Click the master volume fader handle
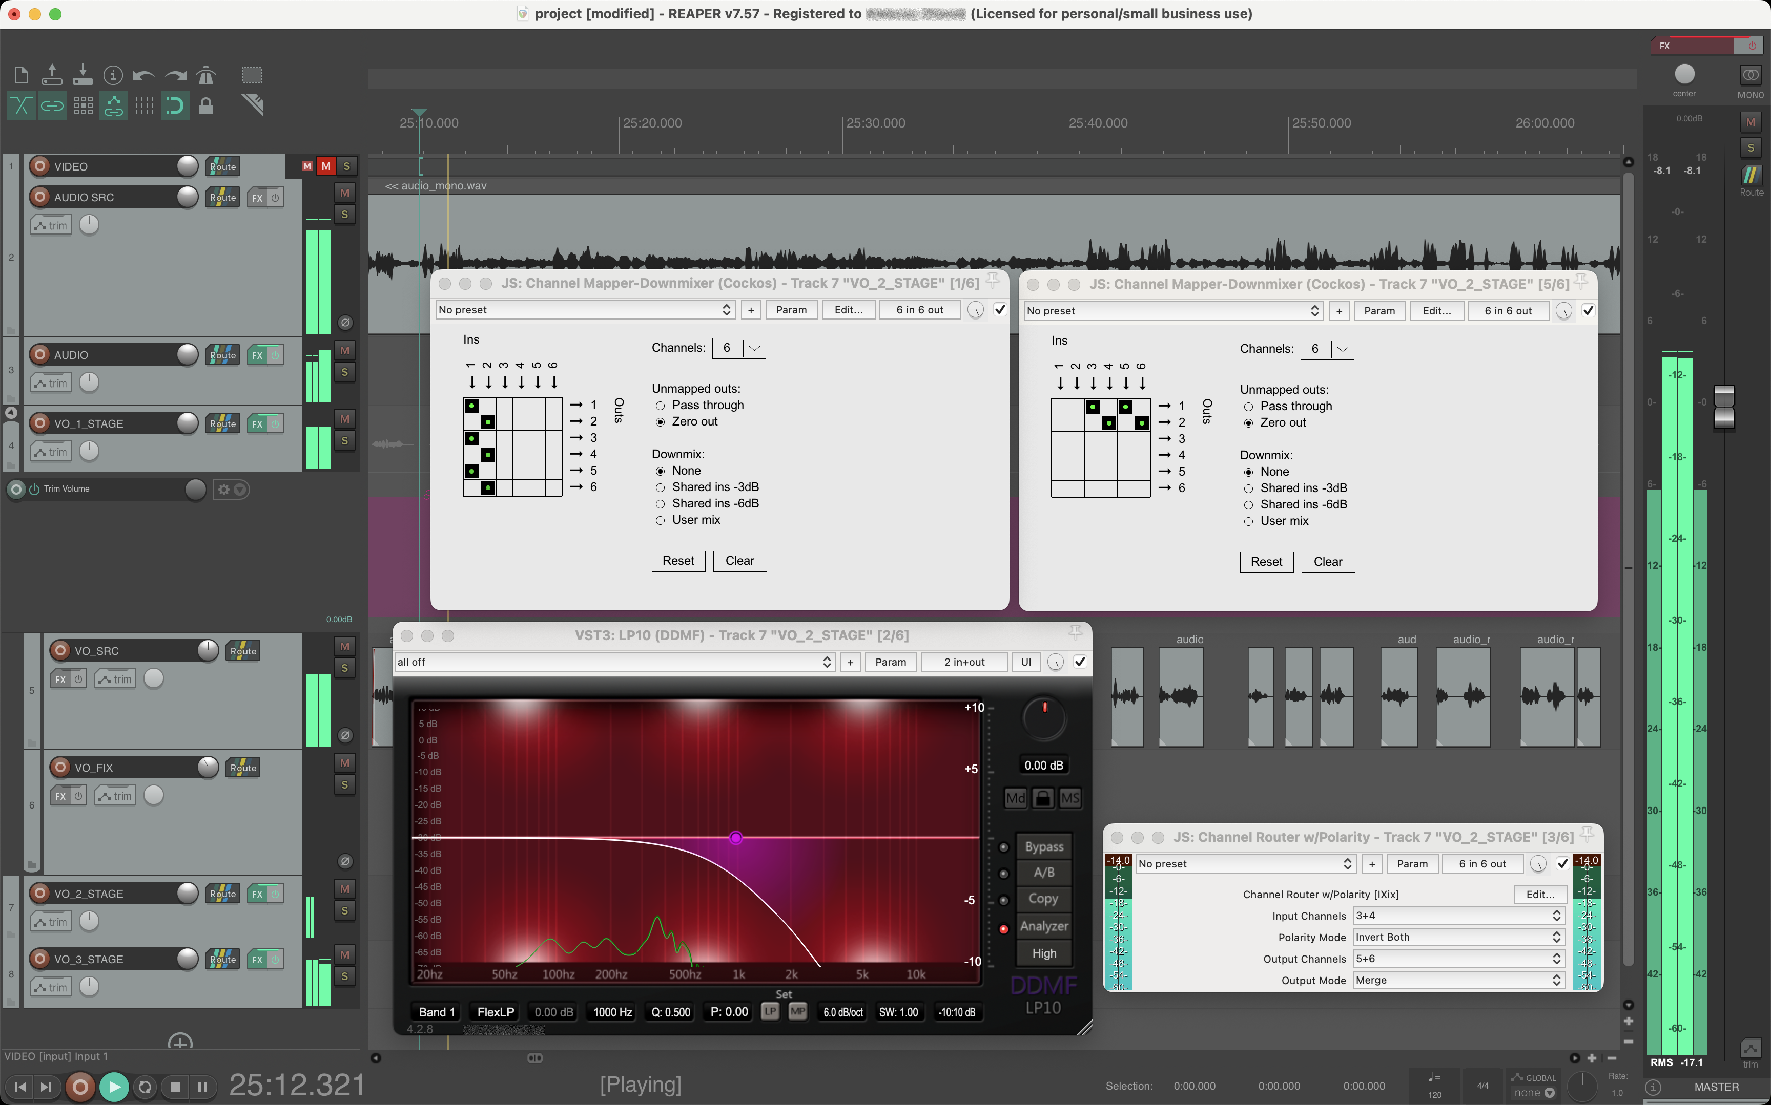 coord(1723,407)
